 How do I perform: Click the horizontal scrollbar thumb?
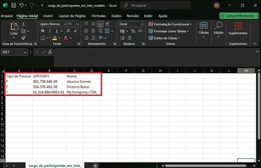pyautogui.click(x=206, y=166)
